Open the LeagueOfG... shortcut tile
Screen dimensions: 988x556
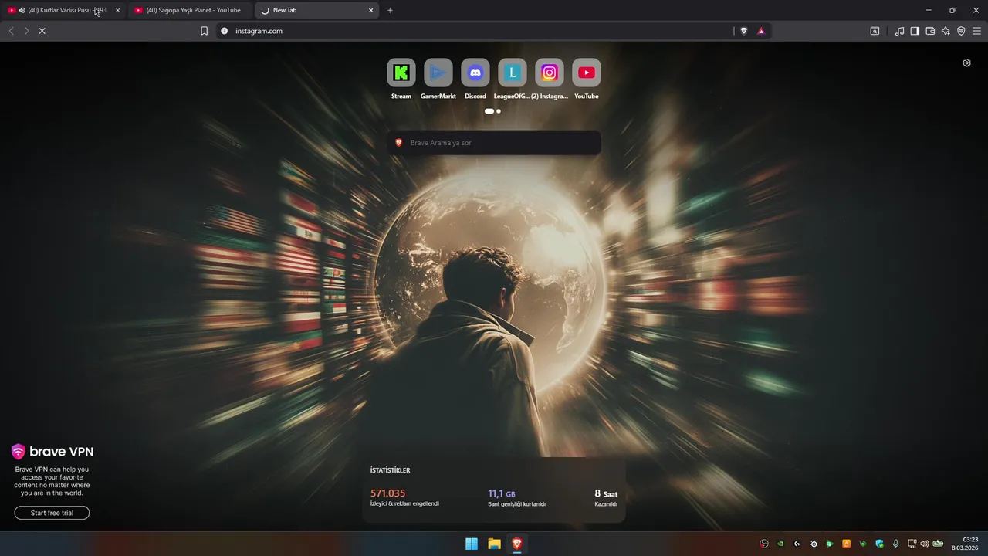point(513,73)
